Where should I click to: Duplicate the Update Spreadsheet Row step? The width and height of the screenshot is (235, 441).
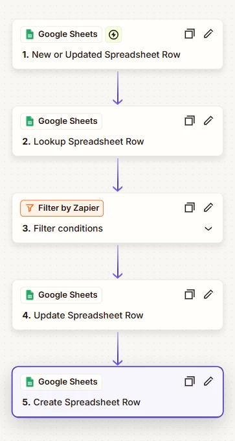click(x=190, y=294)
